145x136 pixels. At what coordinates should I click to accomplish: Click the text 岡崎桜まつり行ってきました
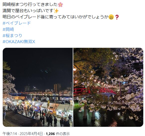tap(30, 4)
